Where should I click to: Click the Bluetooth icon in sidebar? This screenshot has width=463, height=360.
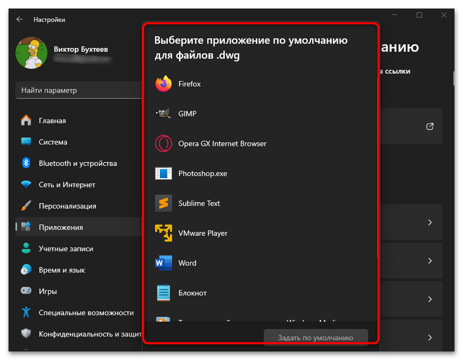tap(26, 163)
